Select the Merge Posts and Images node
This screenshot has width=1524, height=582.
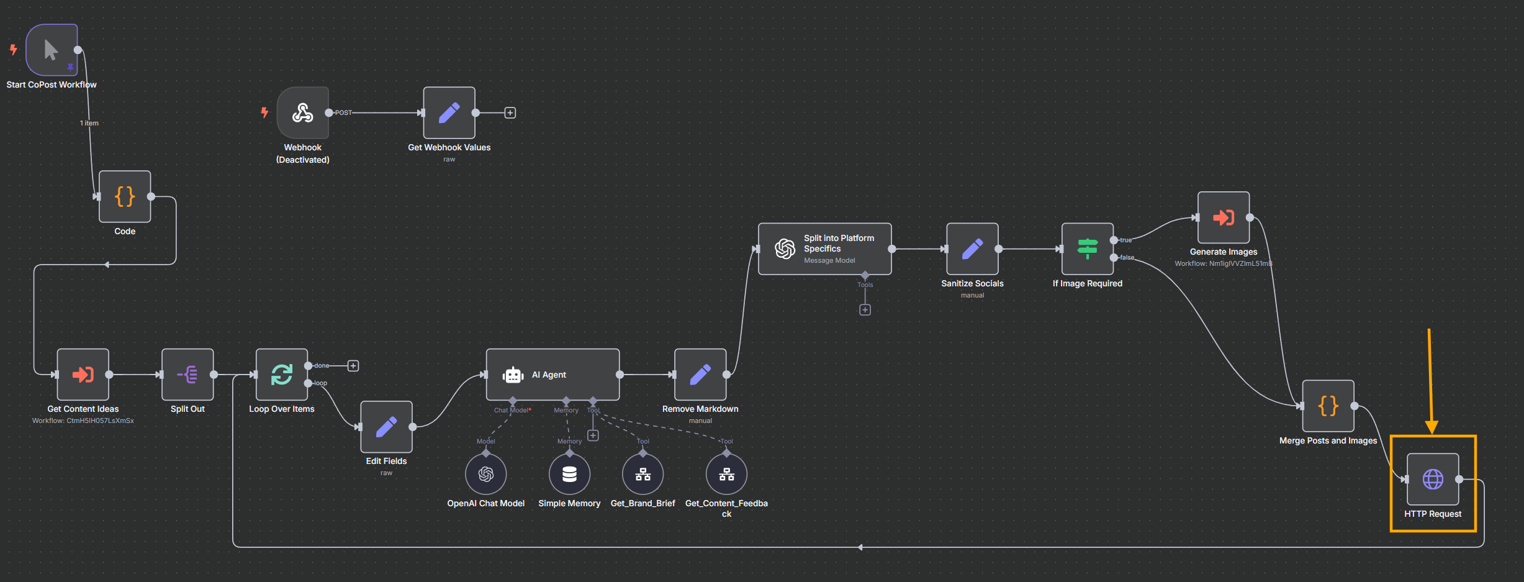pos(1328,406)
